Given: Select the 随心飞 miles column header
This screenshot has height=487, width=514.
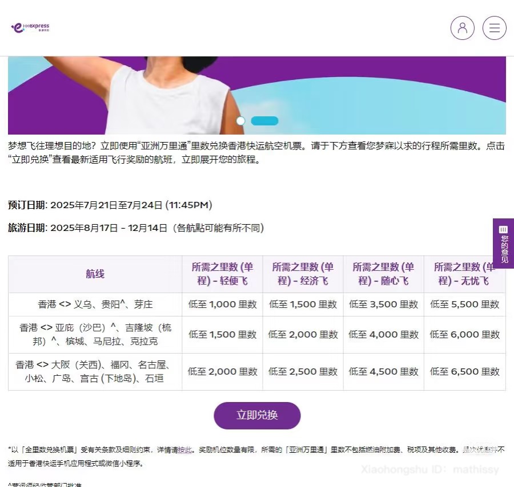Looking at the screenshot, I should tap(383, 274).
